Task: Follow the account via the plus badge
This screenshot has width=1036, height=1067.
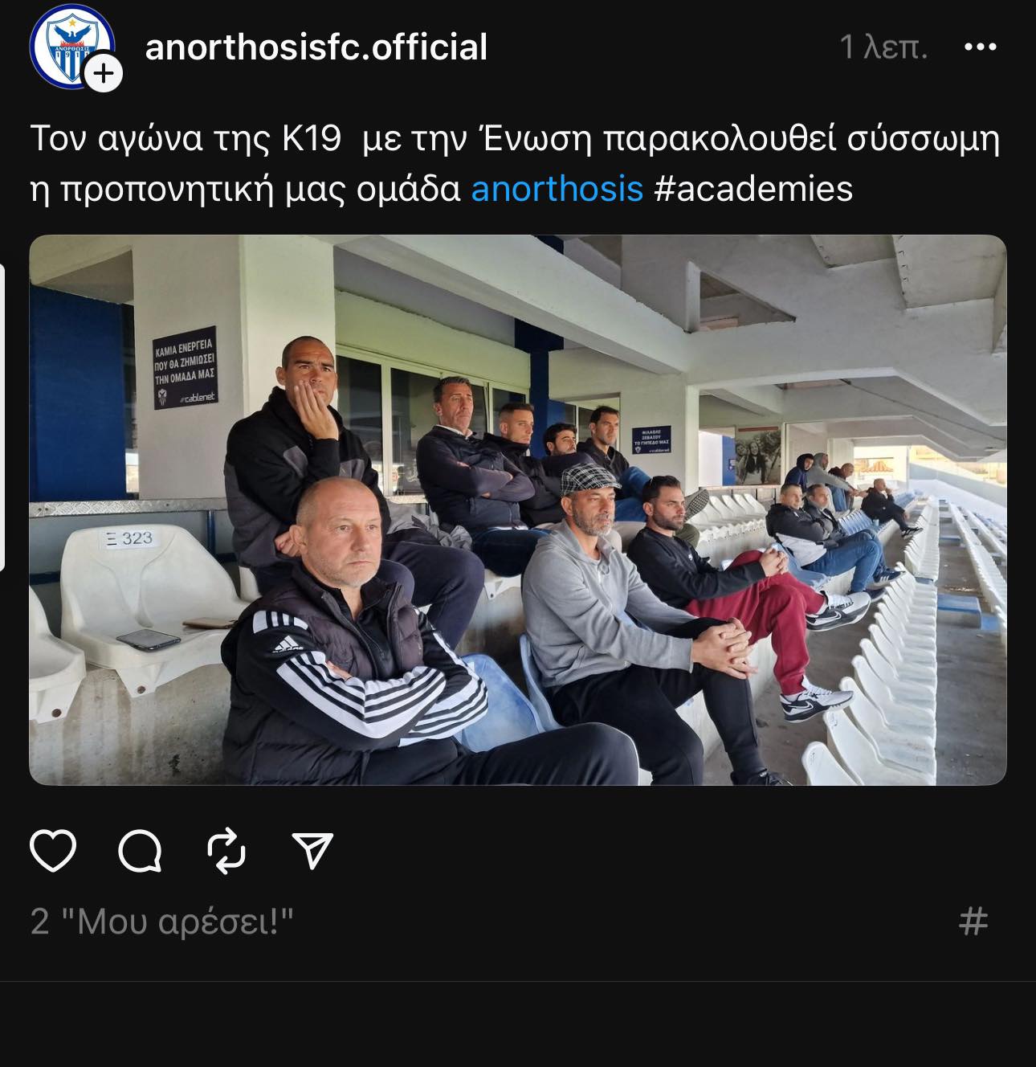Action: [104, 74]
